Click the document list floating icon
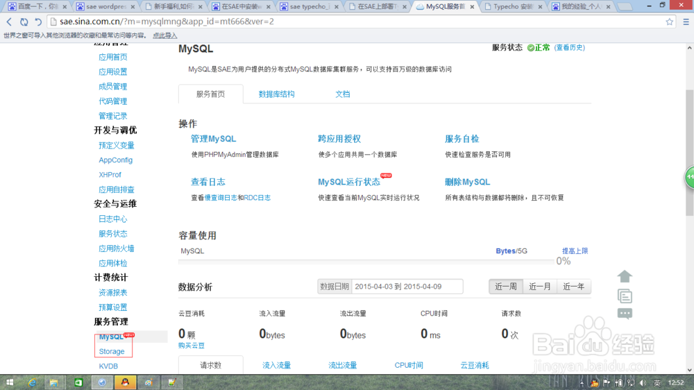Screen dimensions: 694x390 [625, 296]
